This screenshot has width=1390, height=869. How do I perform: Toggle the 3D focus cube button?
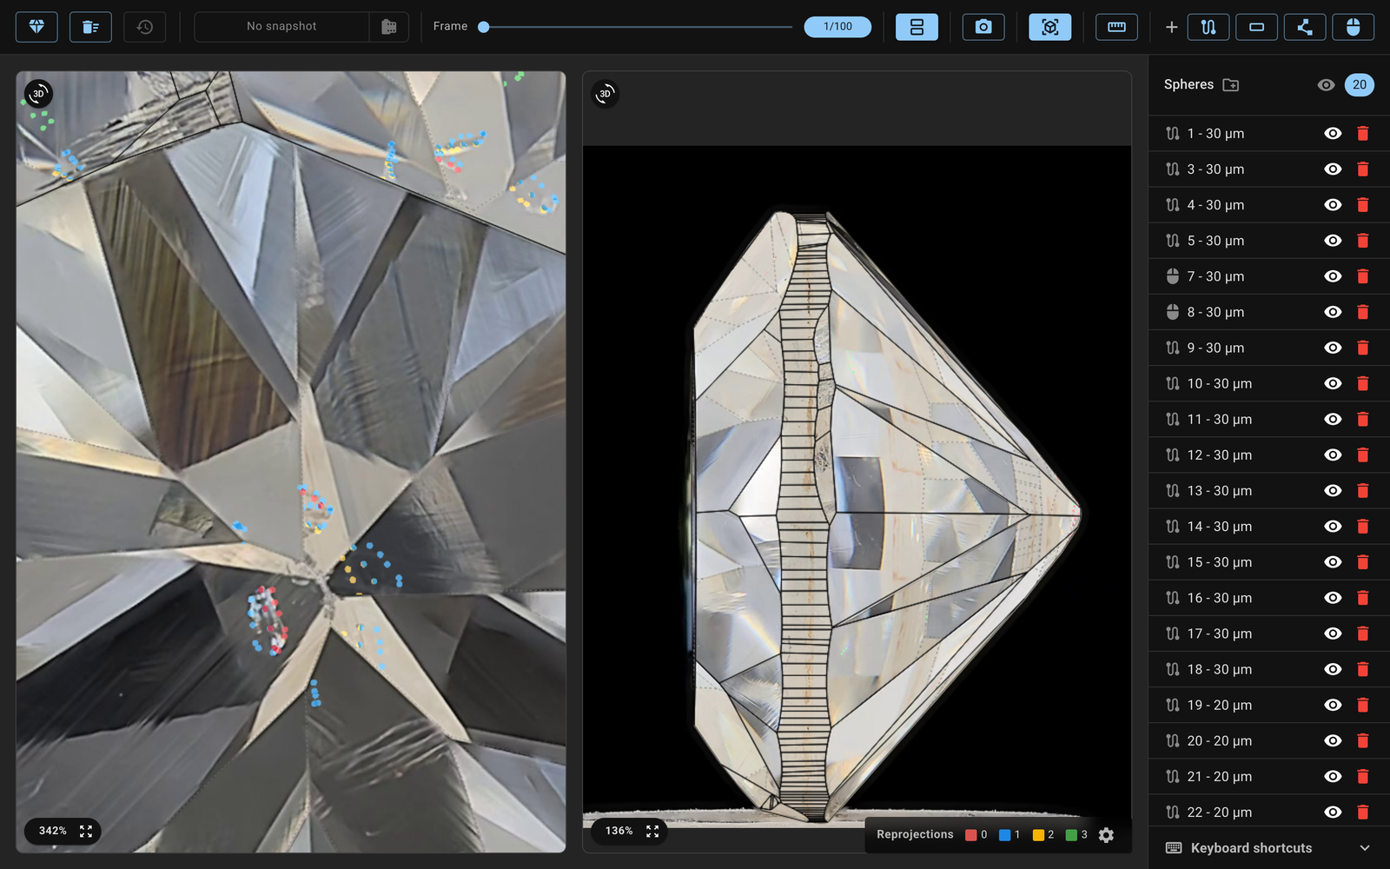click(1050, 27)
